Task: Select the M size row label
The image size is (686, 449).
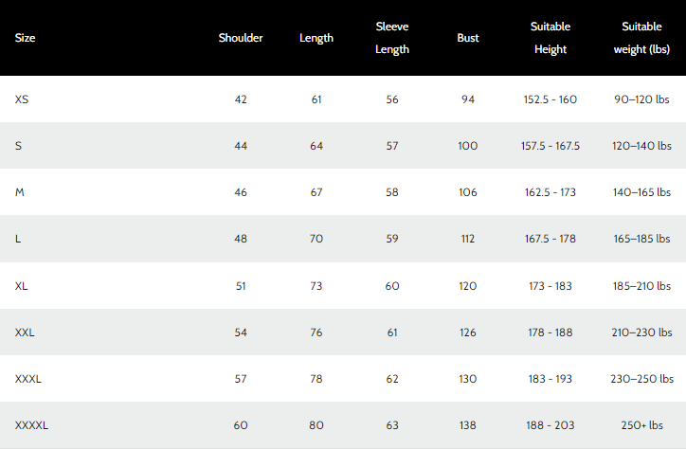Action: [20, 192]
